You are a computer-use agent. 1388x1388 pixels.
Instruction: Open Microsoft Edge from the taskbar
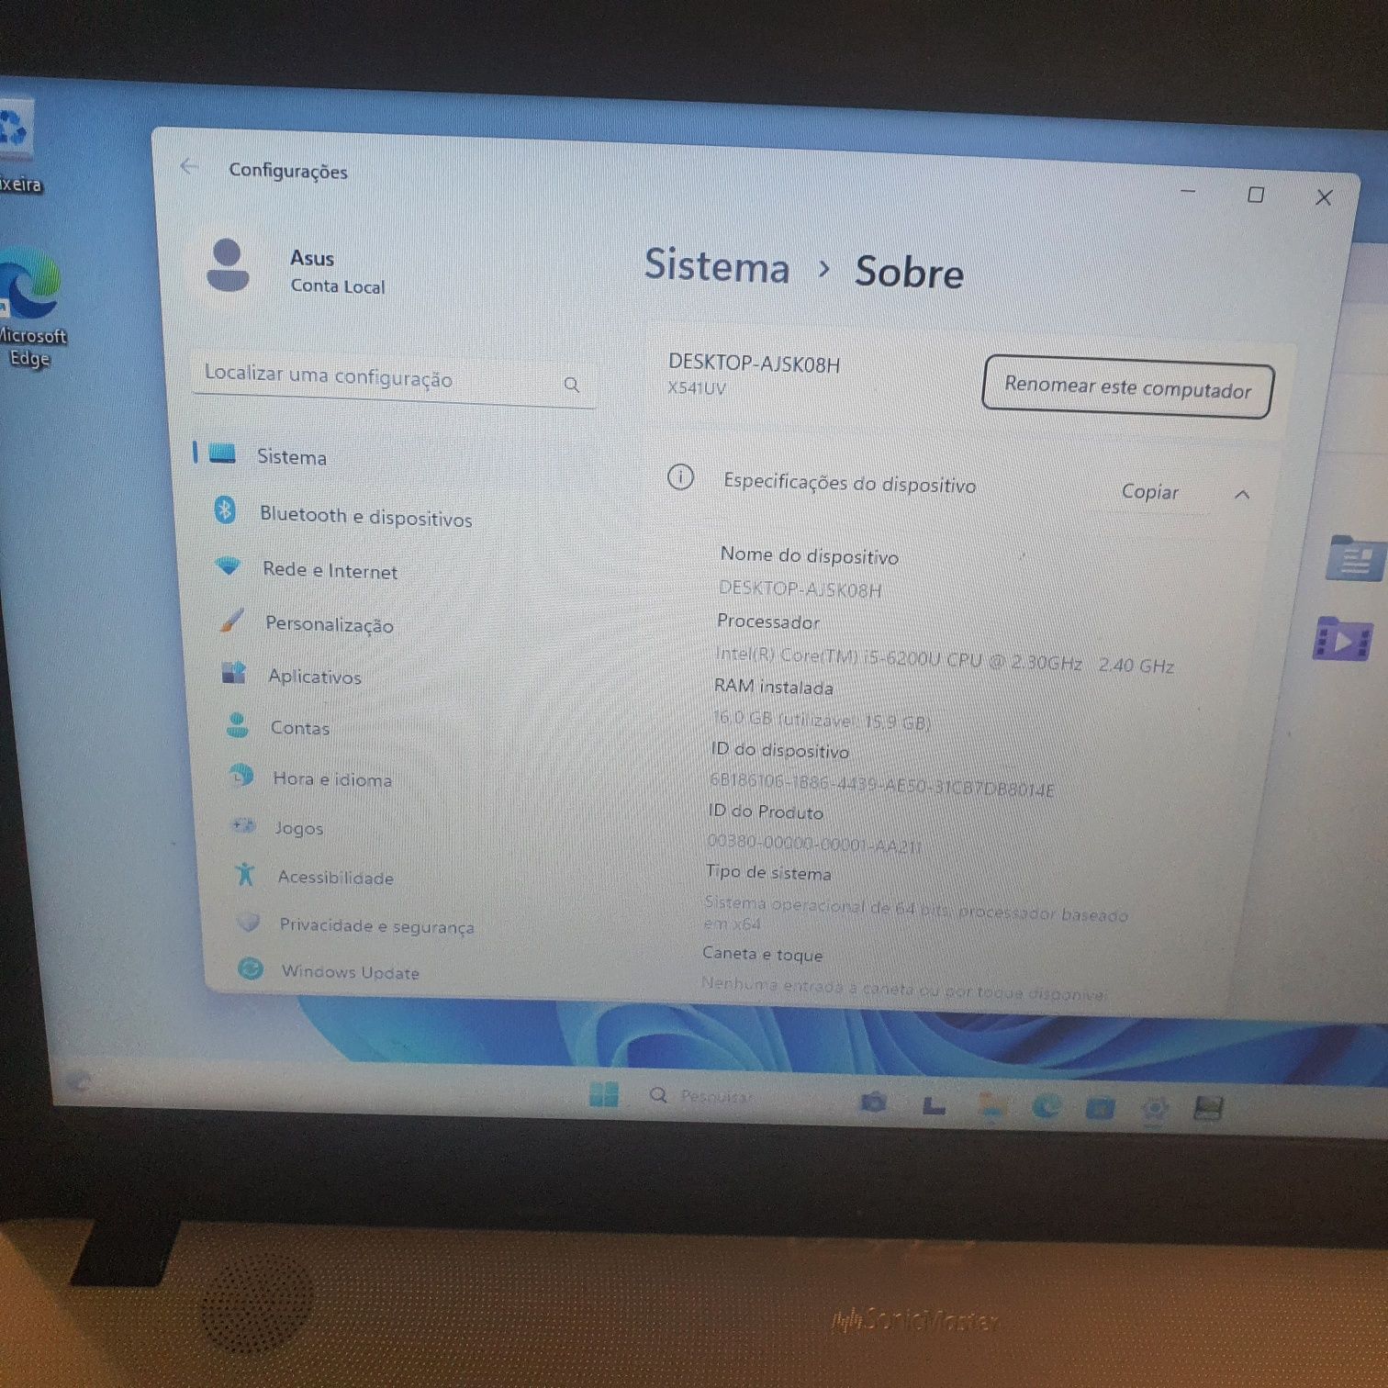pyautogui.click(x=1047, y=1107)
